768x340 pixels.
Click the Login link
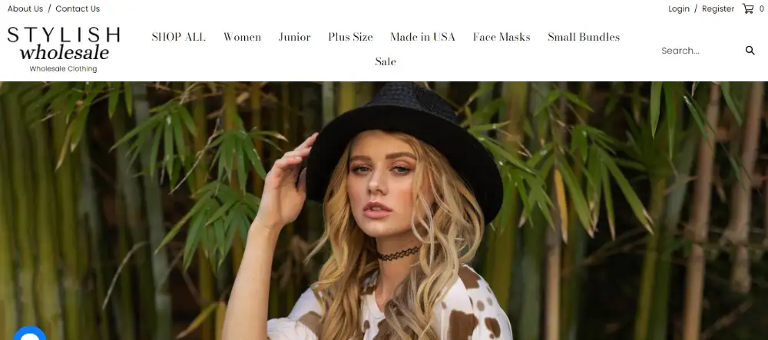tap(678, 8)
